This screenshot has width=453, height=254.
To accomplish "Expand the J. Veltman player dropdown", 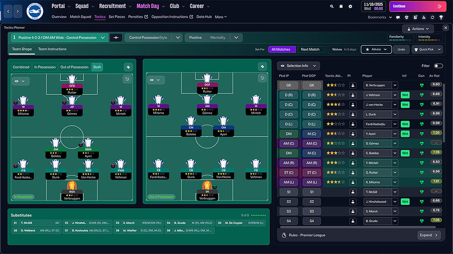I will [x=395, y=95].
